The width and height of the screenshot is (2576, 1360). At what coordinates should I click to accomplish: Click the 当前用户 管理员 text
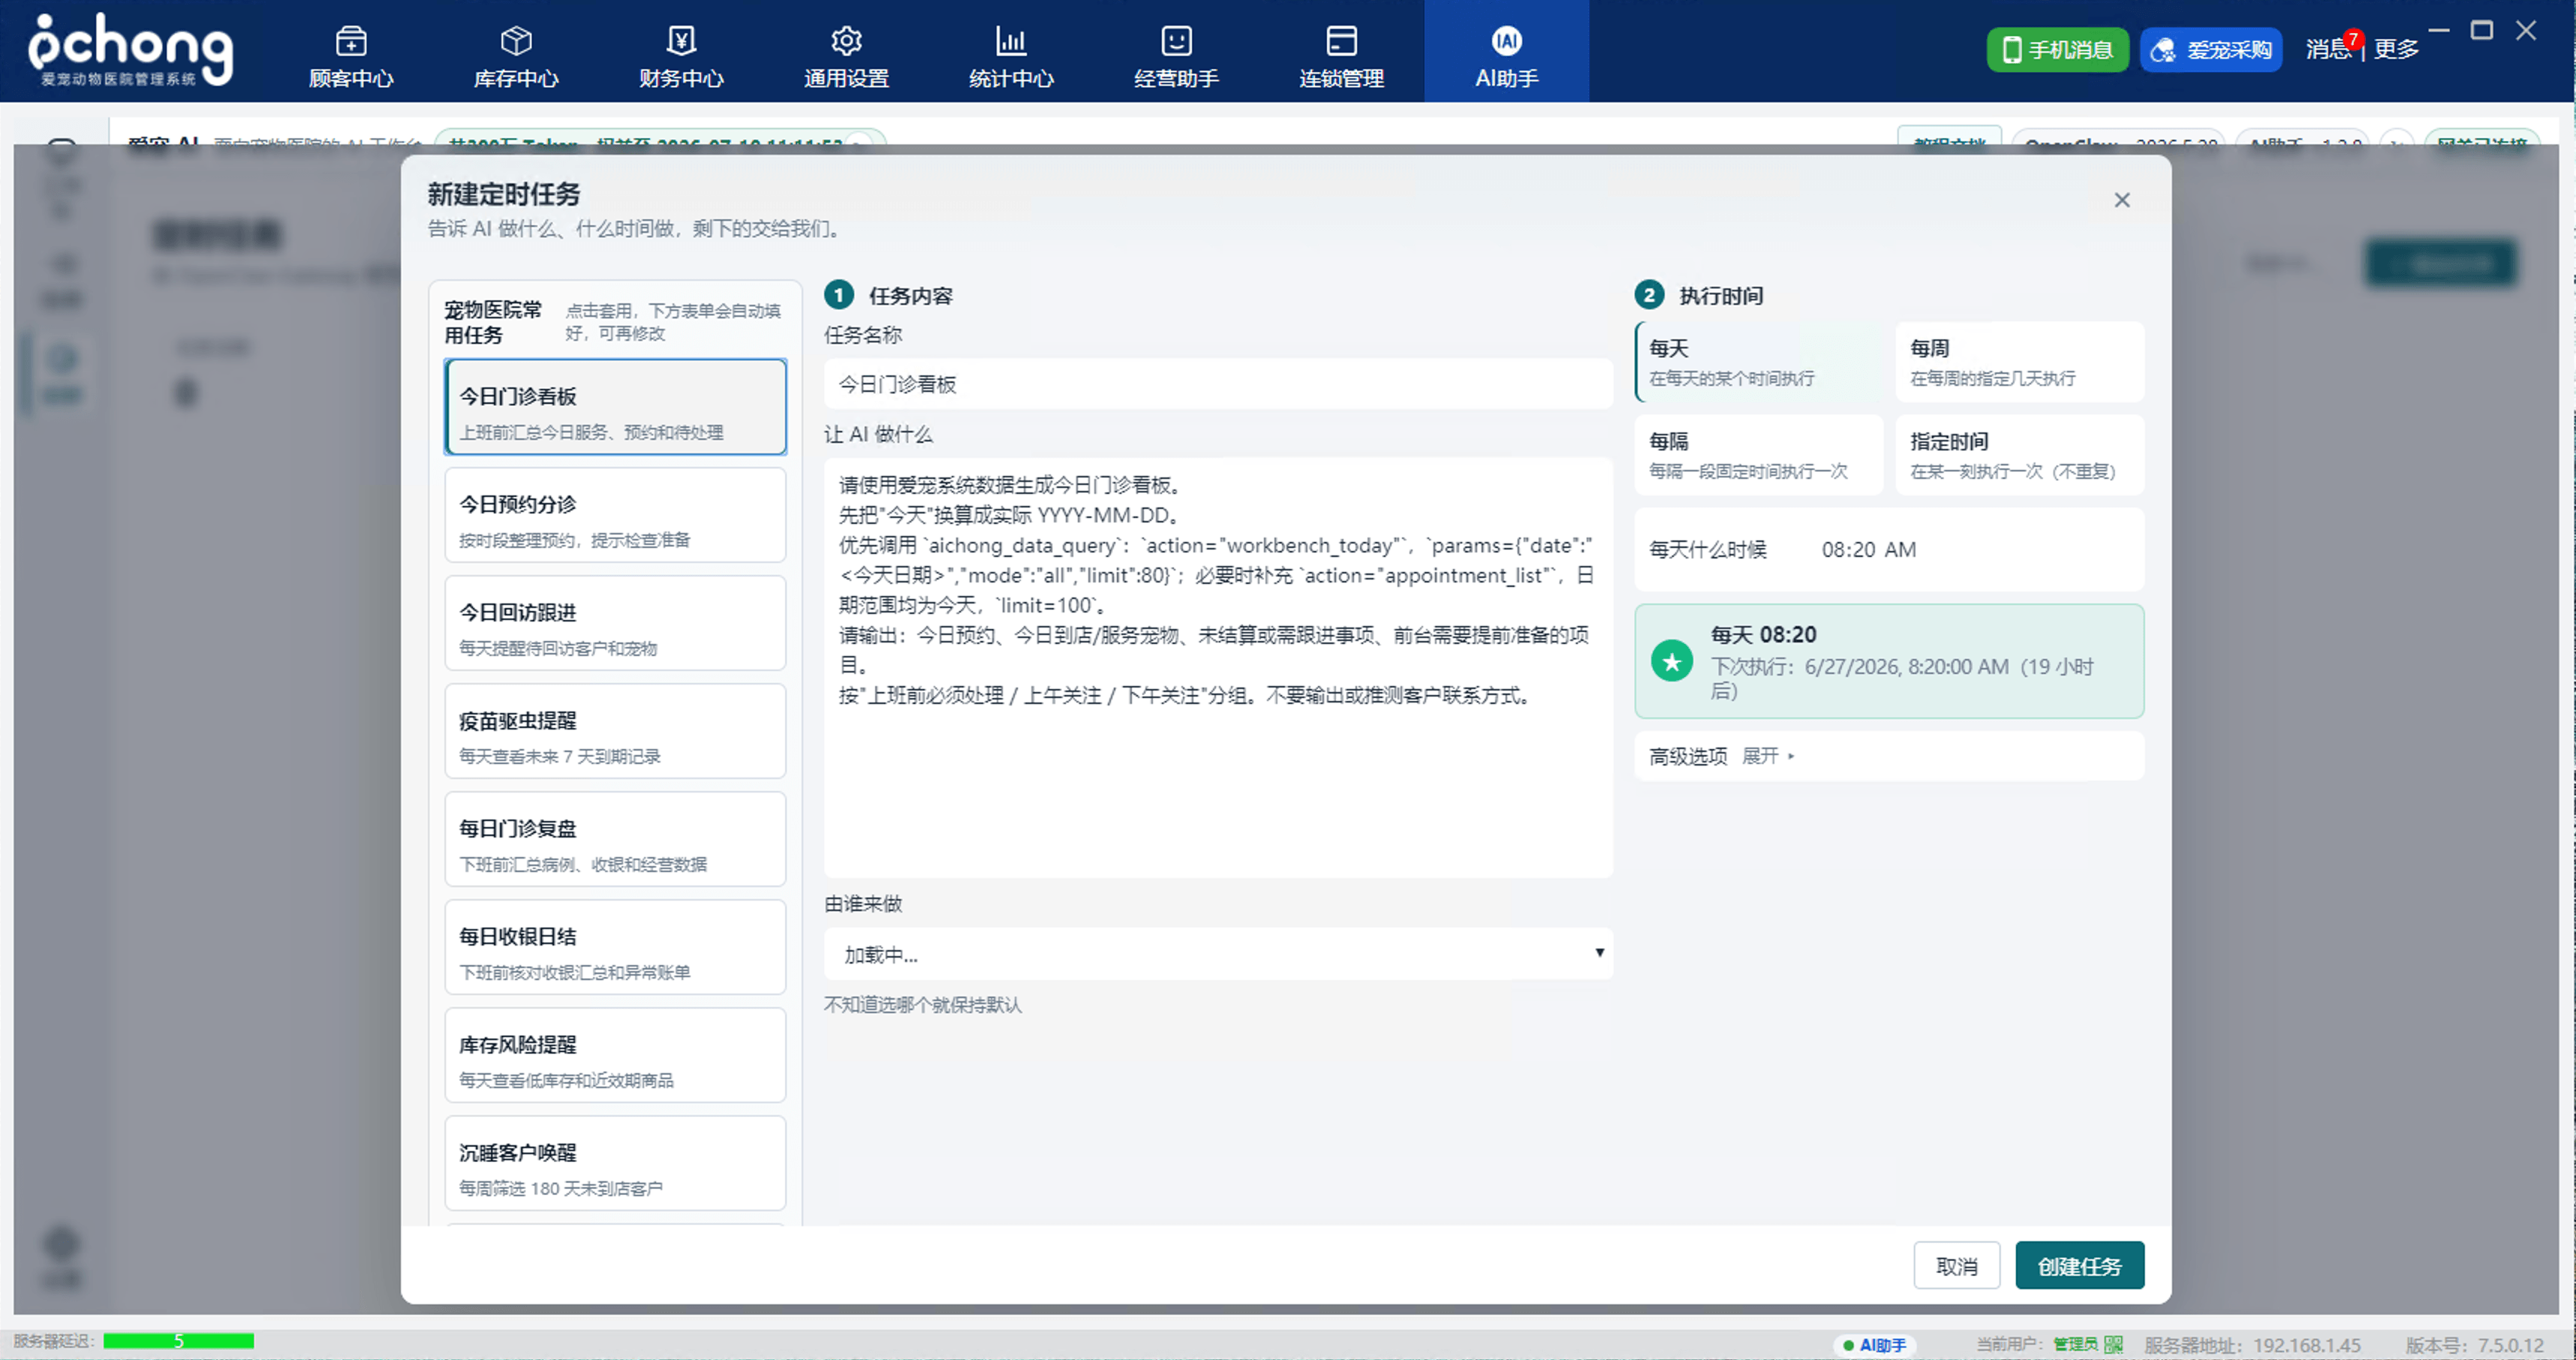2037,1345
